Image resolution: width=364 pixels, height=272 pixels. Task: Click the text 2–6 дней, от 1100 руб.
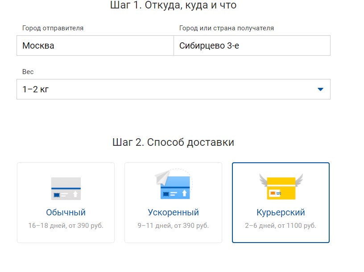281,226
